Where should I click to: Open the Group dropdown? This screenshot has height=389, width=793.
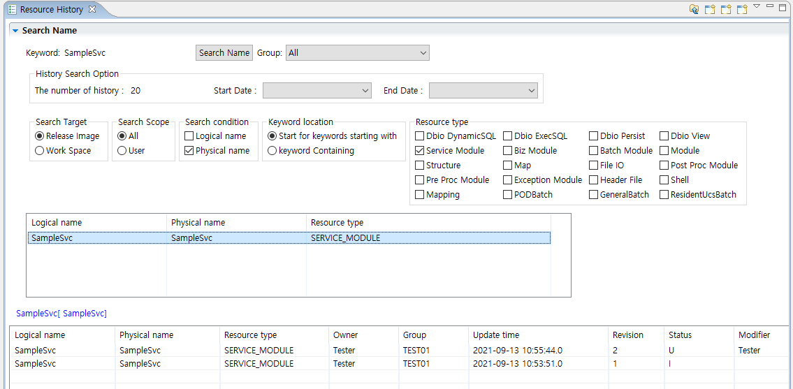[x=357, y=53]
